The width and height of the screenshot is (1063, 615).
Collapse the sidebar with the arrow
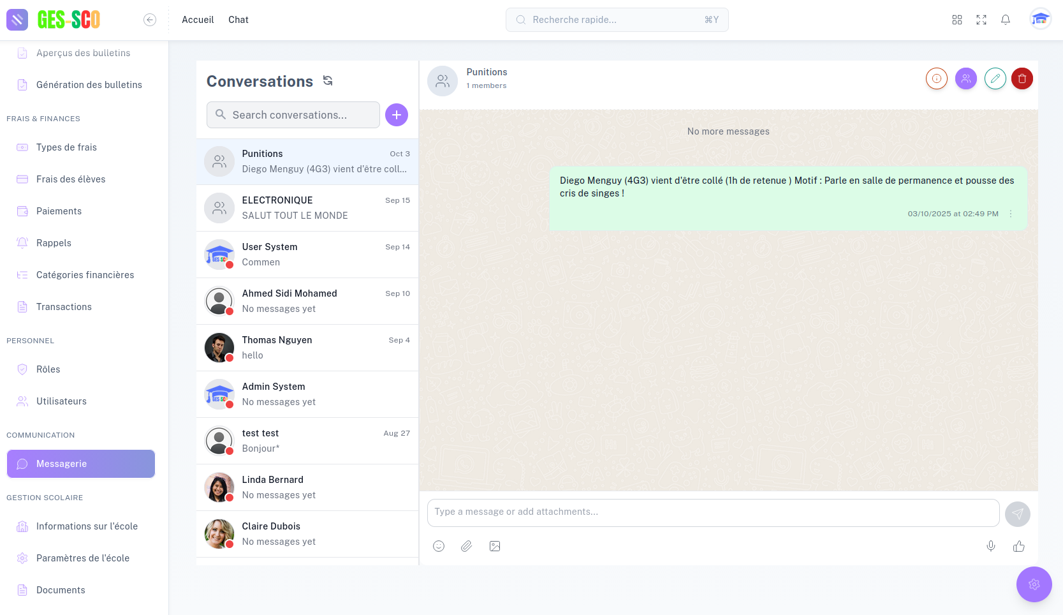pos(150,19)
